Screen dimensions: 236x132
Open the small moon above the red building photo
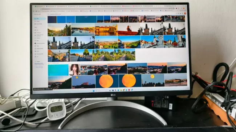(84, 82)
